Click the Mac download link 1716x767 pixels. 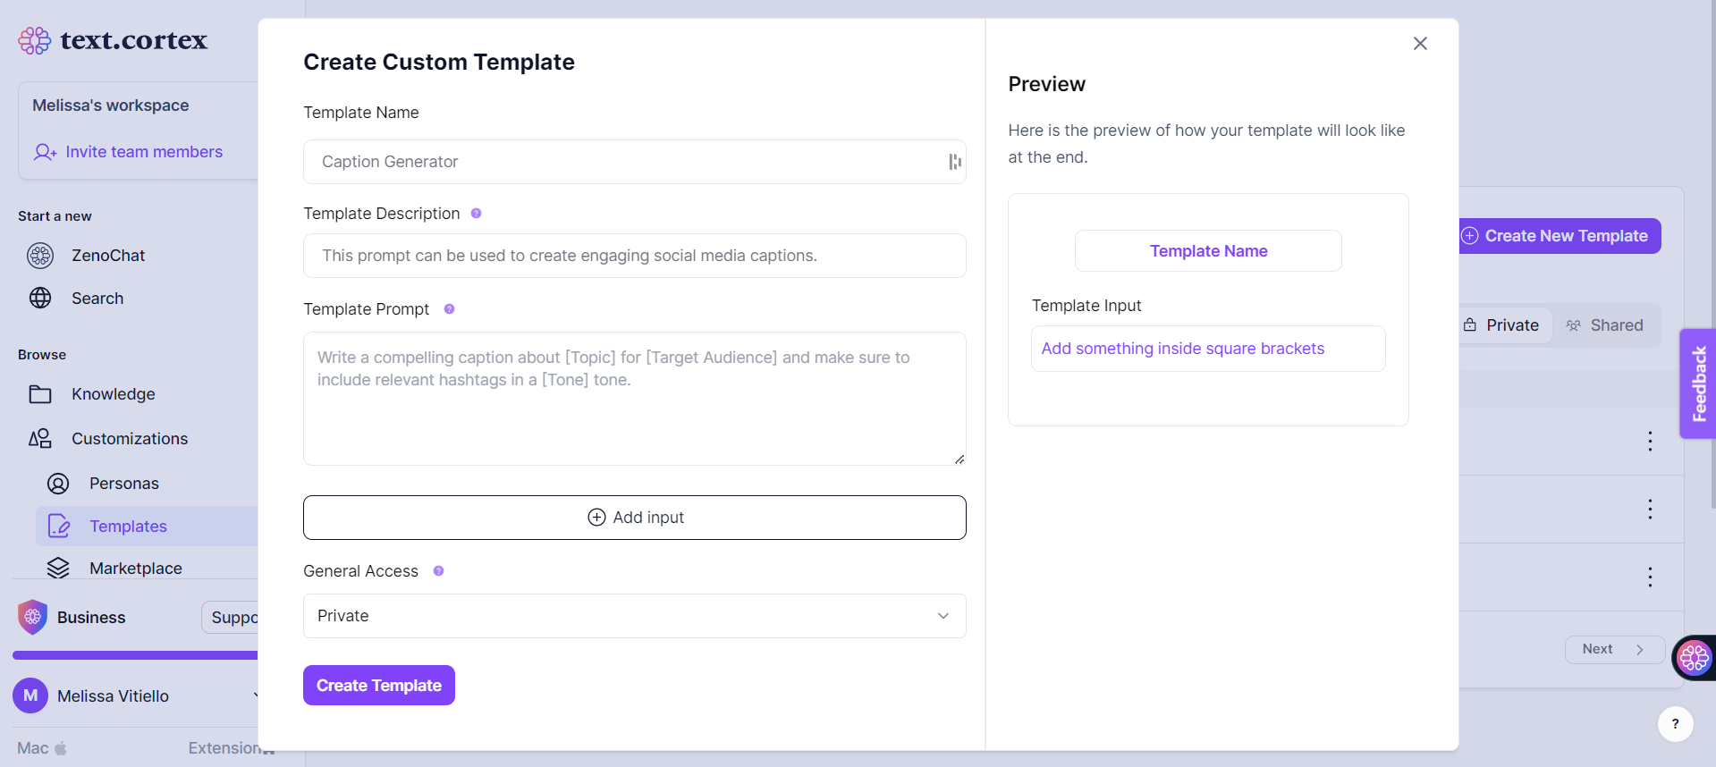click(41, 748)
